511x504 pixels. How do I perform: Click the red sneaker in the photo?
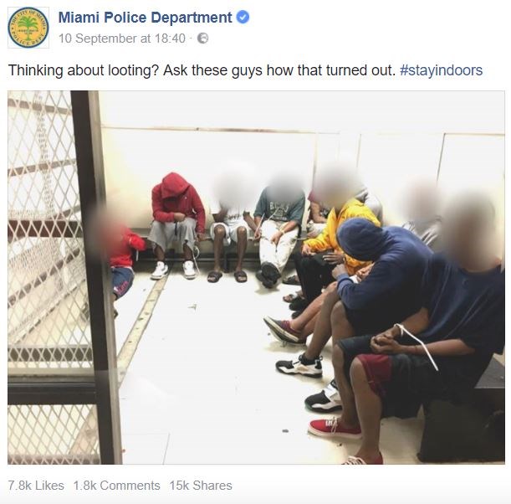pos(335,428)
